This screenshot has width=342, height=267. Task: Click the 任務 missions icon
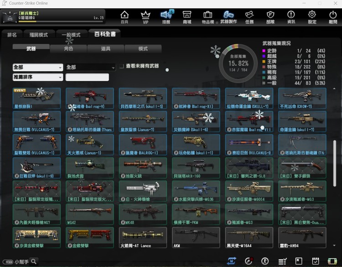[x=249, y=17]
